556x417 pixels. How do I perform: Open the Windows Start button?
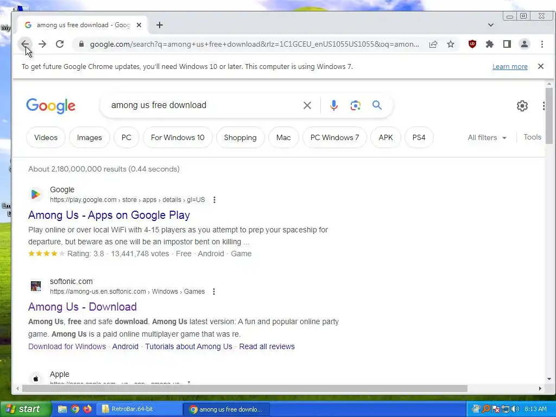(26, 409)
